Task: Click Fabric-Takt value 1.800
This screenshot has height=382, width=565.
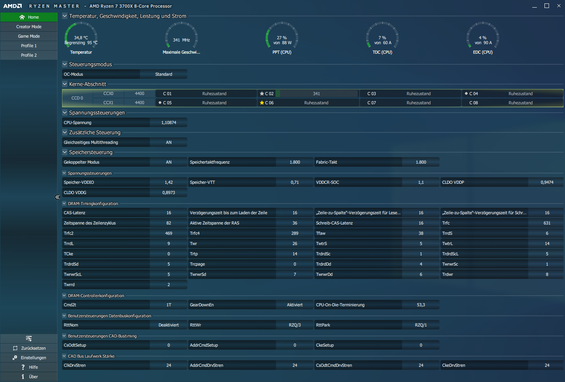Action: 421,162
